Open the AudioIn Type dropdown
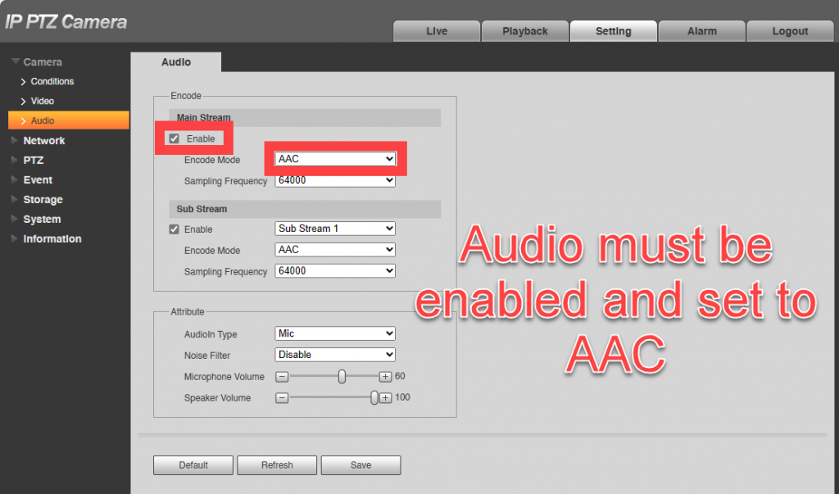 (335, 333)
